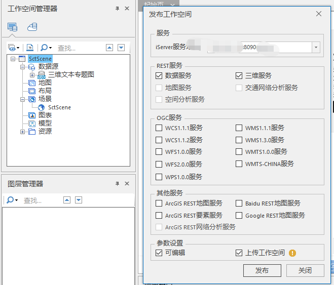Click the Workspace Manager 查找 search field
This screenshot has height=285, width=334.
point(80,48)
